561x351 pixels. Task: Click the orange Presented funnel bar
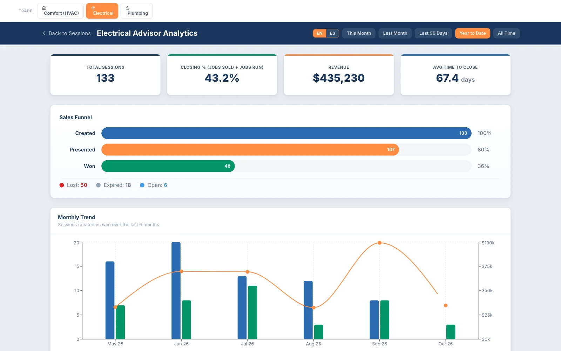(x=250, y=150)
